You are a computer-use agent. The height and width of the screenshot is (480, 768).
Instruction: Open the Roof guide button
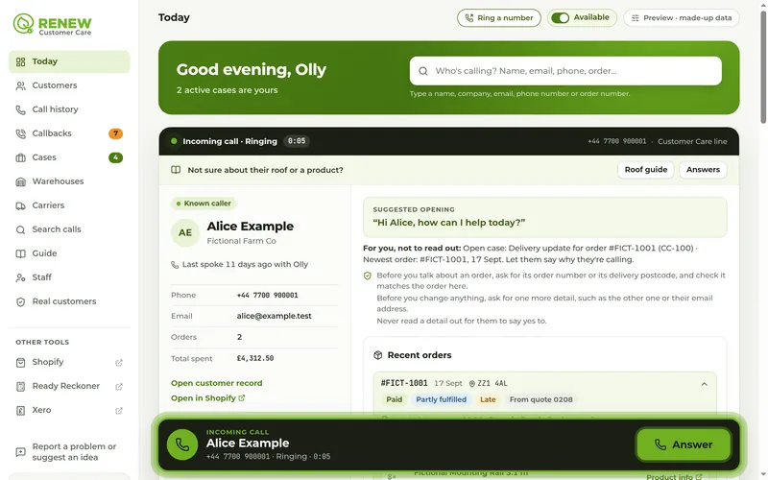coord(645,170)
